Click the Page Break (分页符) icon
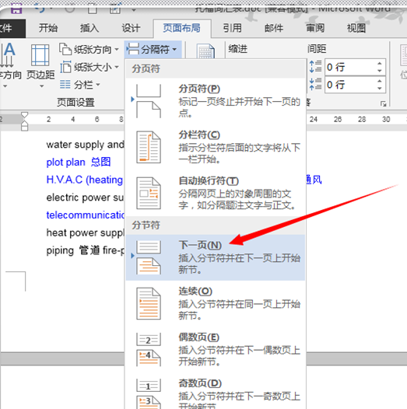Viewport: 407px width, 409px height. point(149,101)
